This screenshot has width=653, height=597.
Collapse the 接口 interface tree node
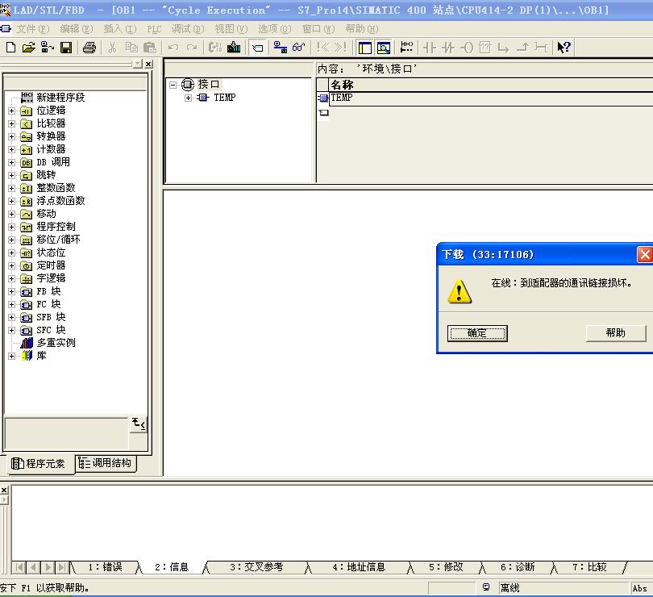(x=173, y=85)
